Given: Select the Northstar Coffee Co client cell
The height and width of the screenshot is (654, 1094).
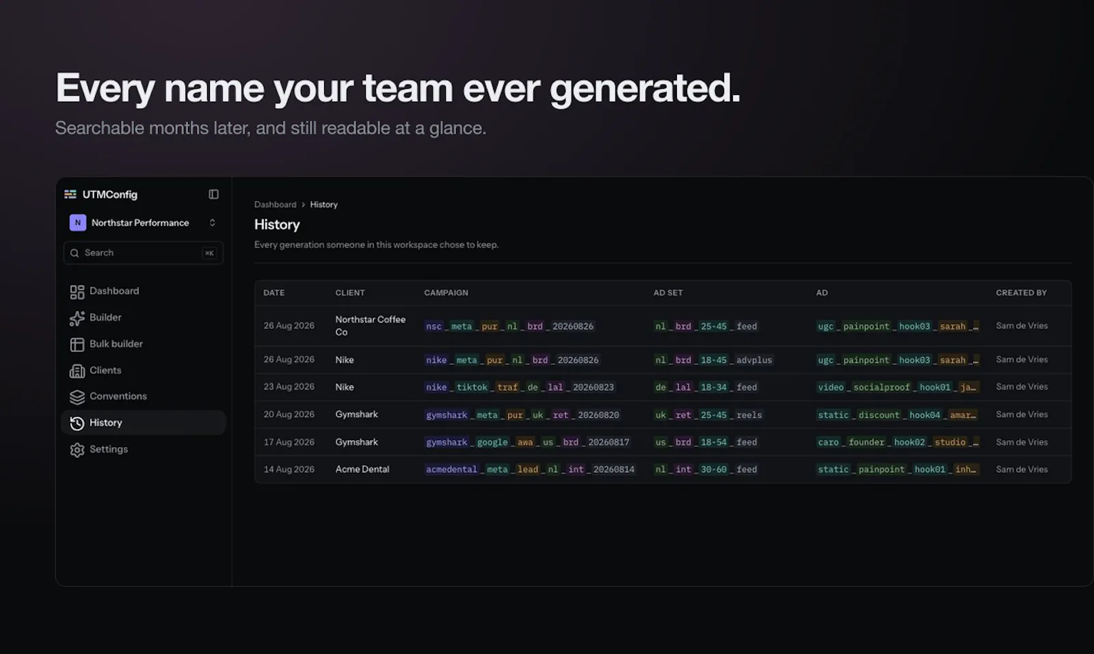Looking at the screenshot, I should click(370, 326).
